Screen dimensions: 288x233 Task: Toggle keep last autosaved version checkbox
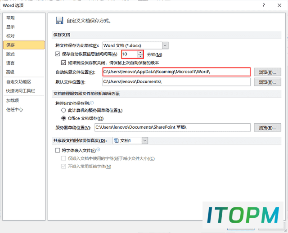coord(63,63)
